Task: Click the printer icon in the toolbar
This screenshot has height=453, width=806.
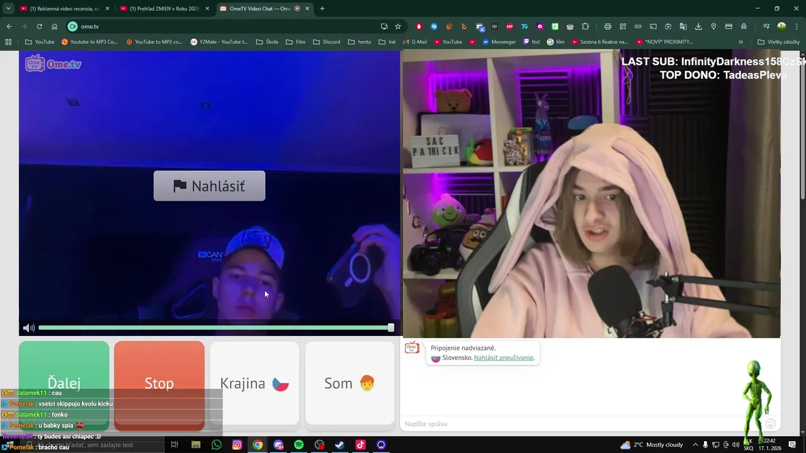Action: click(x=608, y=26)
